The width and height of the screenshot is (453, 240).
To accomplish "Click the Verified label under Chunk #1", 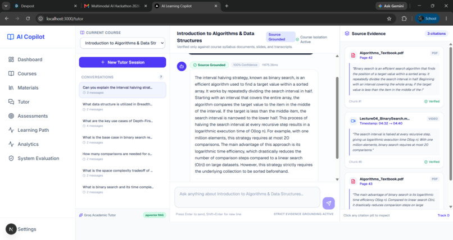I will (x=432, y=101).
